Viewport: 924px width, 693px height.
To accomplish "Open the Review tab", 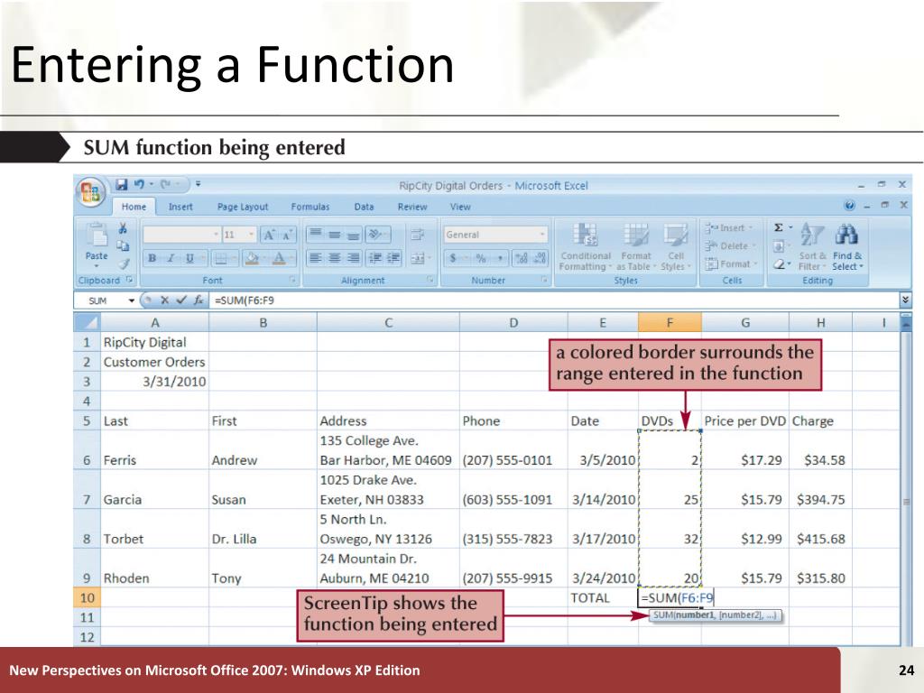I will 411,207.
